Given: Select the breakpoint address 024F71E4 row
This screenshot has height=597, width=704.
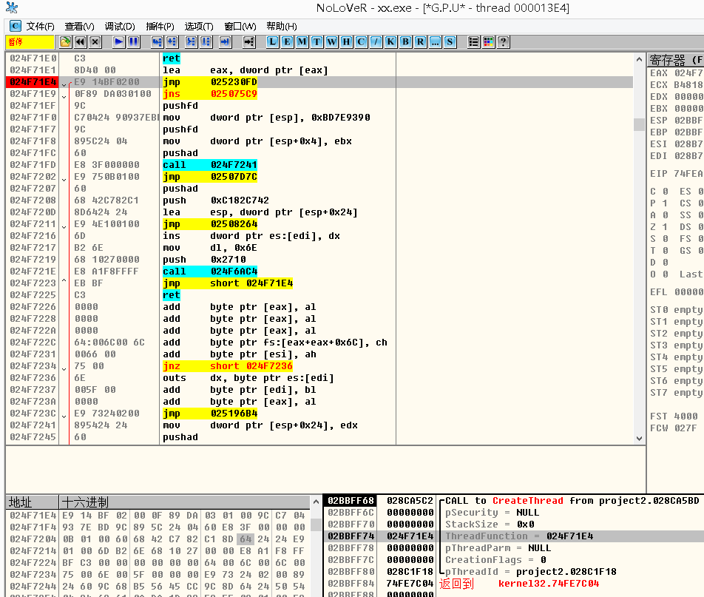Looking at the screenshot, I should point(319,82).
